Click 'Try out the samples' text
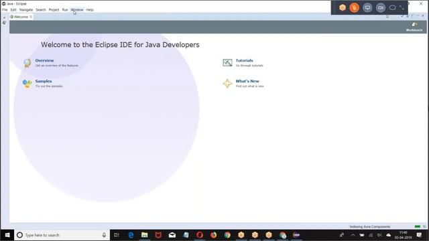The width and height of the screenshot is (429, 241). click(x=49, y=86)
